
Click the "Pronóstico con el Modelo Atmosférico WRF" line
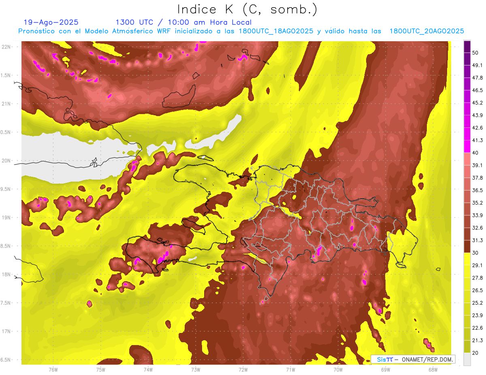point(241,31)
